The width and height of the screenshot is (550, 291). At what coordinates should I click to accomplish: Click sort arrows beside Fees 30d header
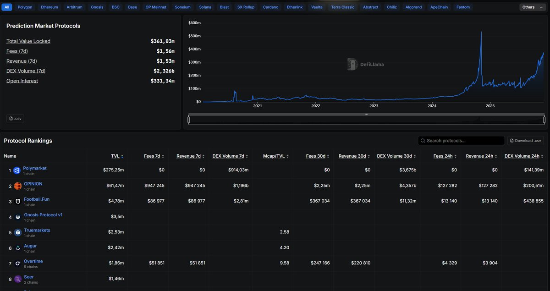point(328,156)
